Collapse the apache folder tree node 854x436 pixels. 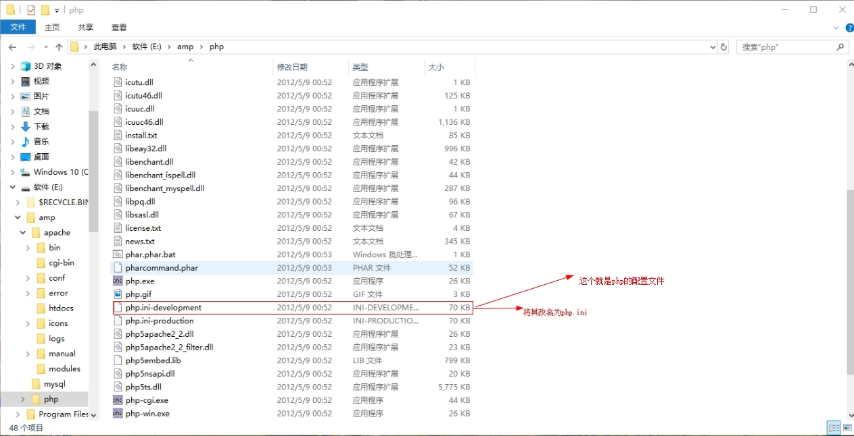23,232
